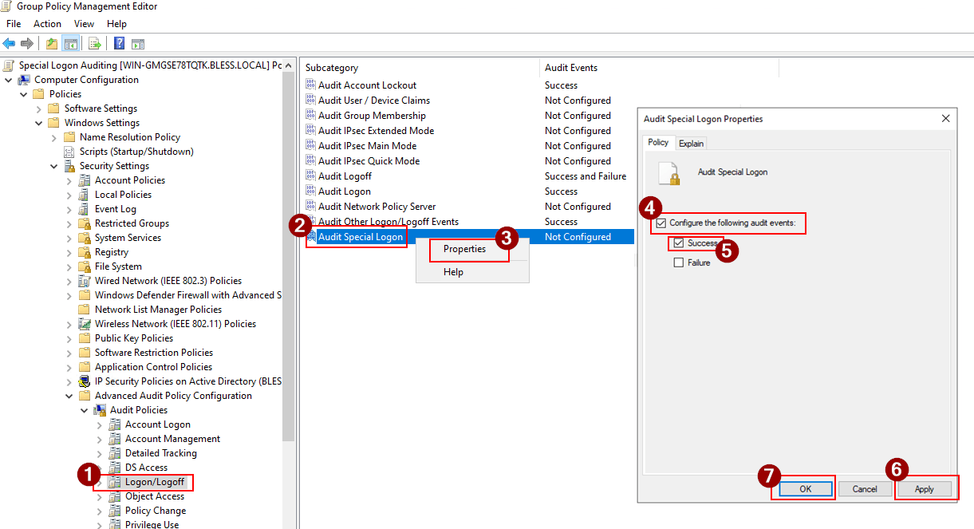Click the Account Policies icon in tree
Image resolution: width=974 pixels, height=529 pixels.
click(x=85, y=180)
